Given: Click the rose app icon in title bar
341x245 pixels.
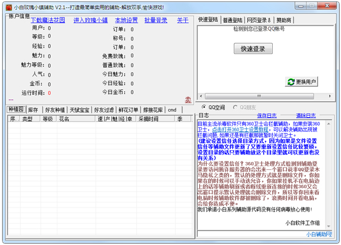Looking at the screenshot, I should coord(9,7).
